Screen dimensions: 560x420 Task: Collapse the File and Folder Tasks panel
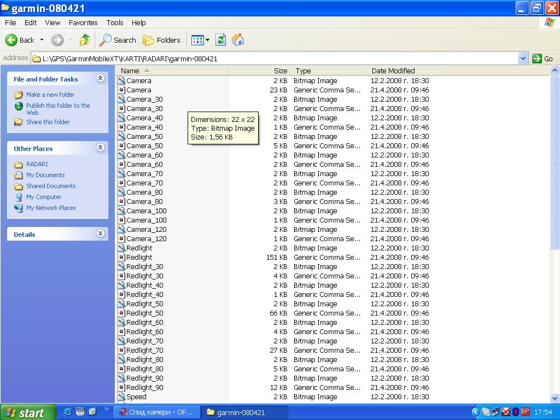100,79
